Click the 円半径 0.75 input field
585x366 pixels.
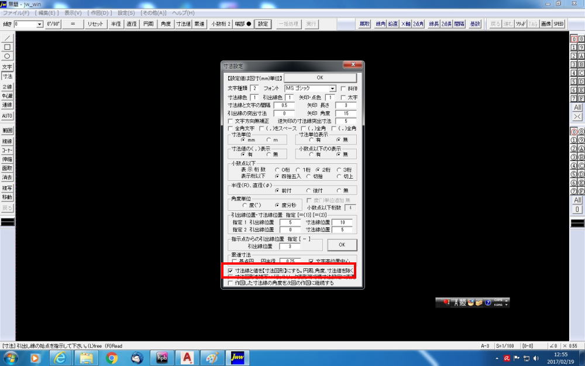tap(290, 261)
